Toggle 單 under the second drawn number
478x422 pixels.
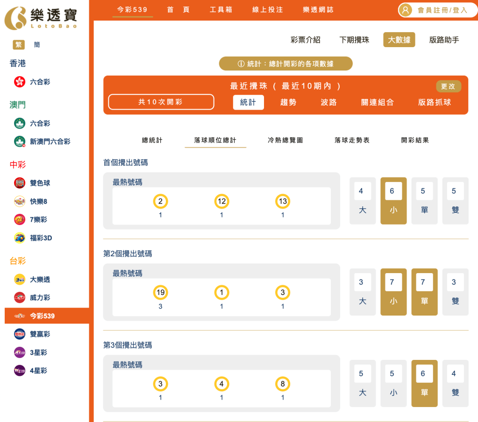[424, 292]
